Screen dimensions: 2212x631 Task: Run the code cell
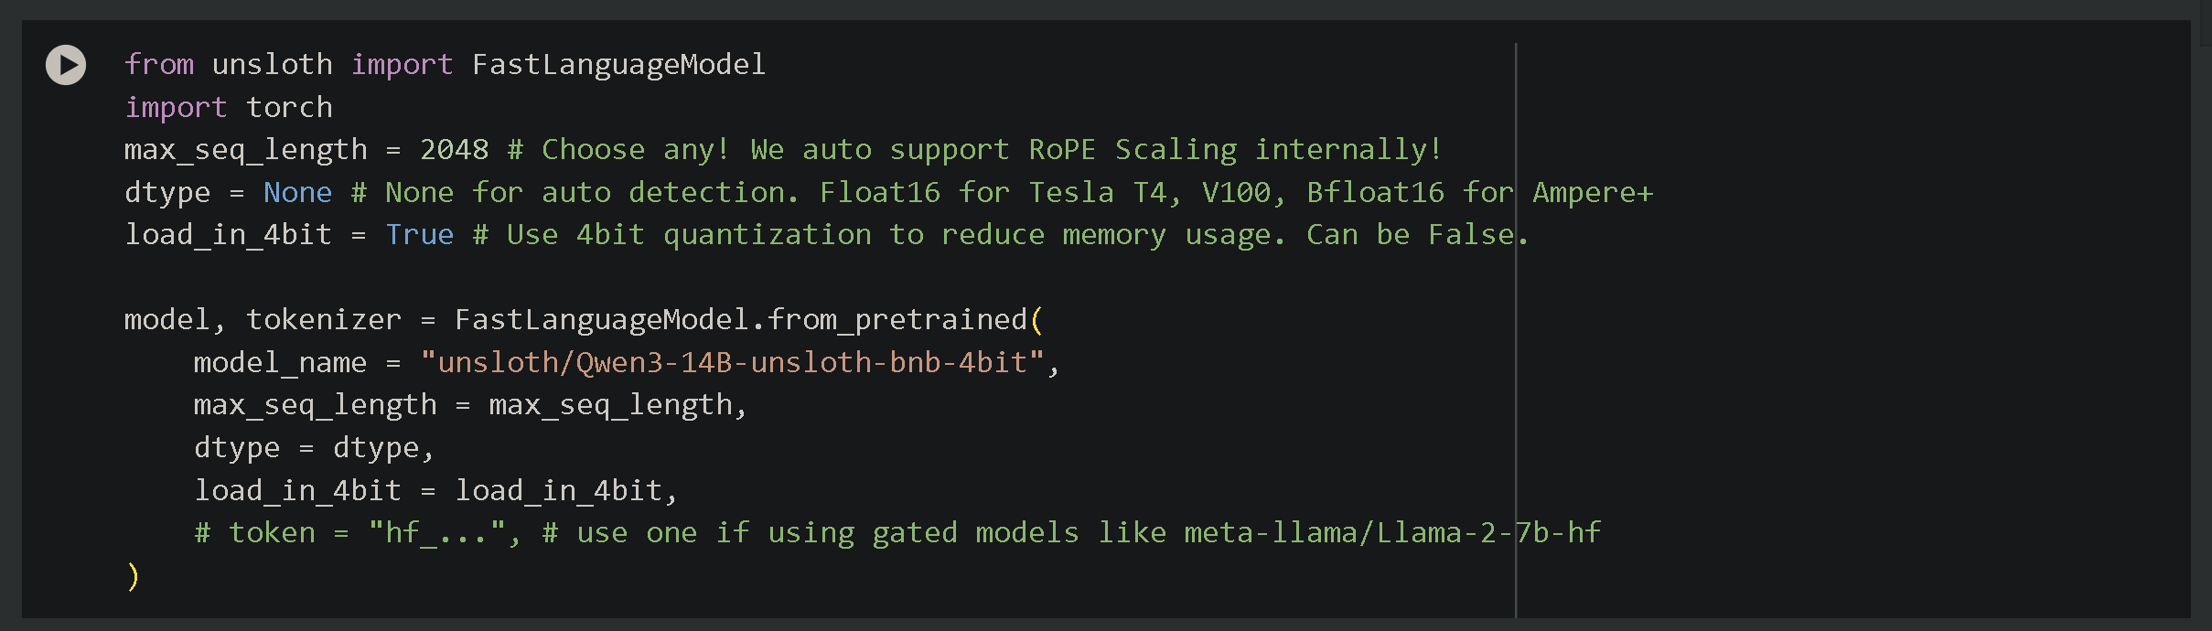[x=66, y=65]
